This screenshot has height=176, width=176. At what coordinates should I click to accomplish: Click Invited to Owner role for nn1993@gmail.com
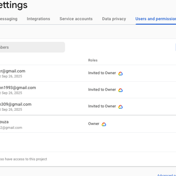pyautogui.click(x=102, y=90)
